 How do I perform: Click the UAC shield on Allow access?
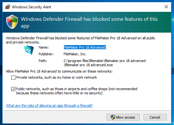click(x=113, y=117)
